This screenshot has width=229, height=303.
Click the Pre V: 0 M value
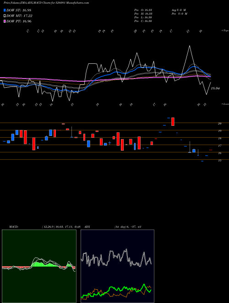[x=180, y=14]
